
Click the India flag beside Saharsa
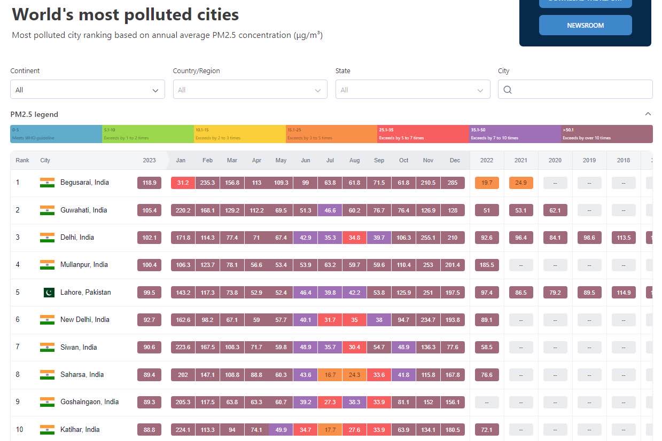pyautogui.click(x=47, y=375)
